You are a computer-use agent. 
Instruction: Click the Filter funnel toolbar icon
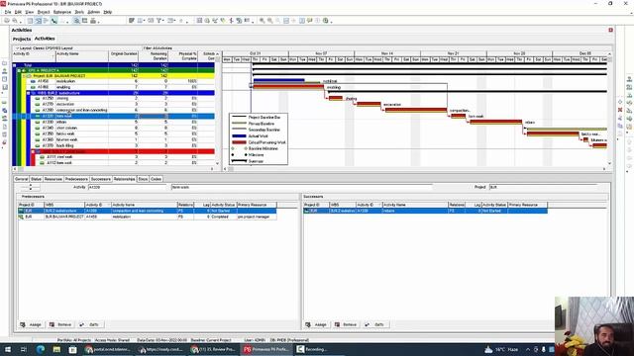click(x=158, y=21)
